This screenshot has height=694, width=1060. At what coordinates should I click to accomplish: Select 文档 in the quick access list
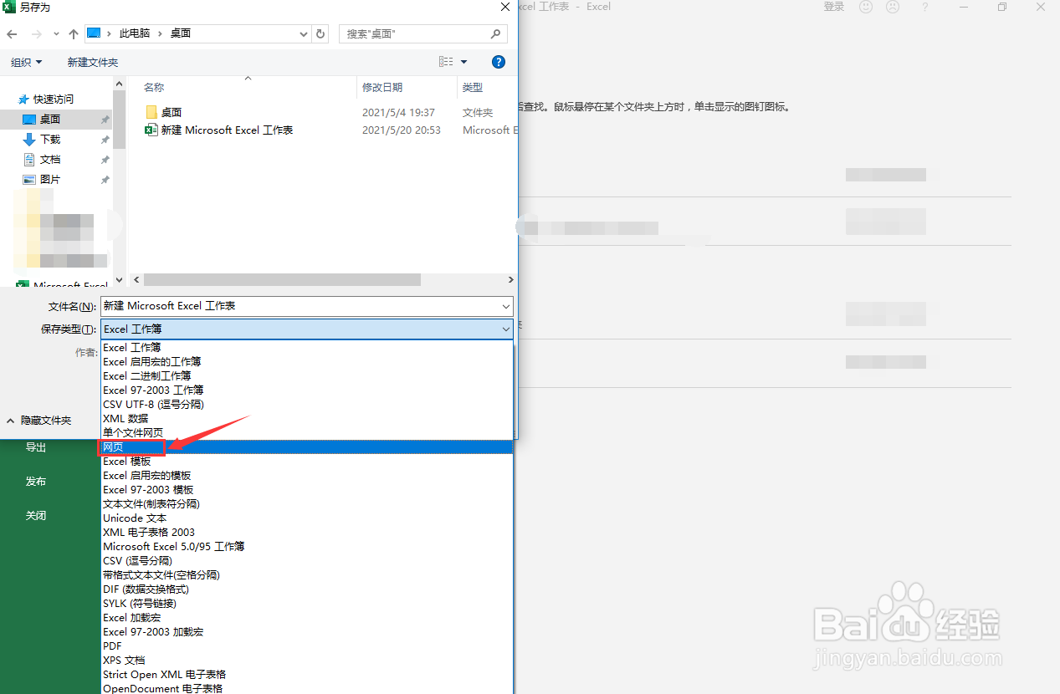point(50,160)
